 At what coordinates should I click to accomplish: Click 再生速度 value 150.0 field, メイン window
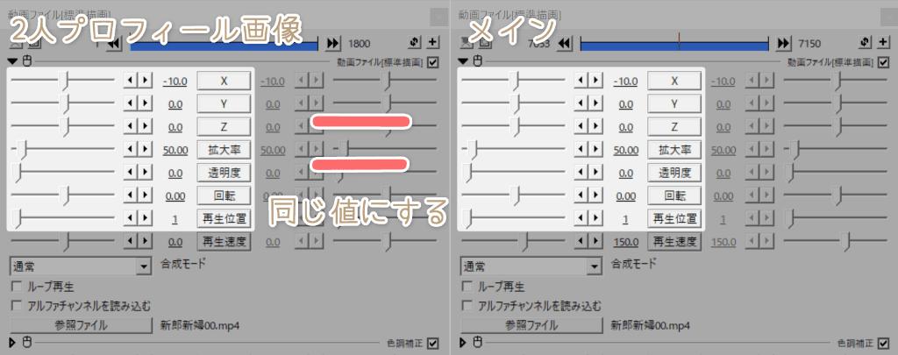click(x=626, y=242)
